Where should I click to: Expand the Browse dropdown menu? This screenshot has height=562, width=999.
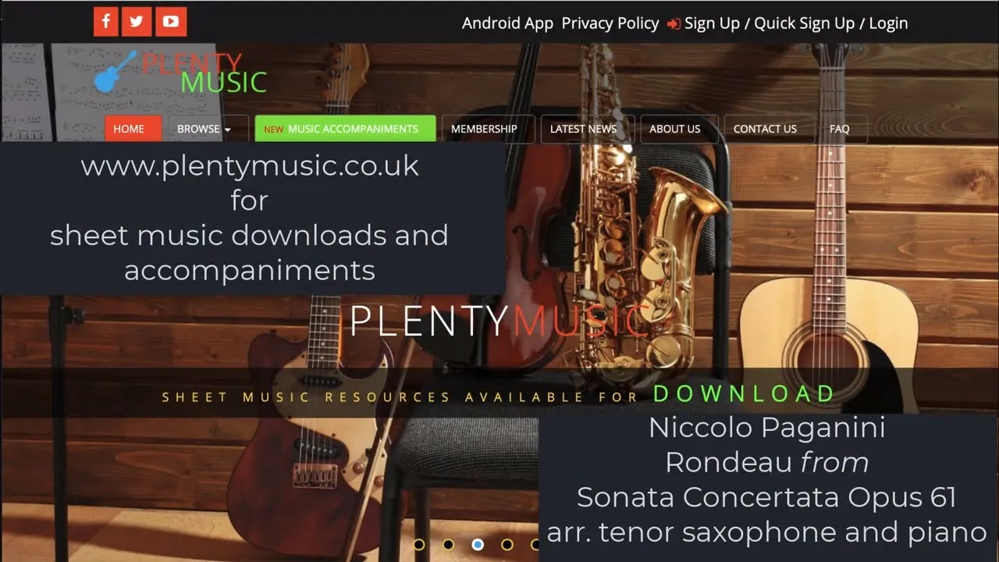[204, 129]
